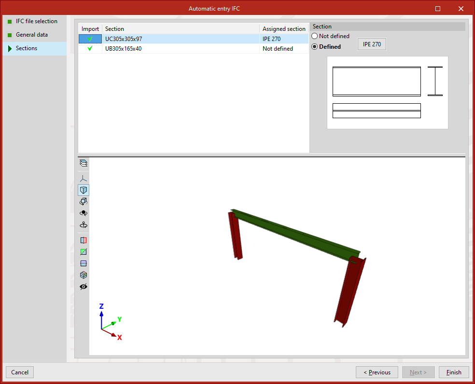The height and width of the screenshot is (384, 475).
Task: Enable the purple horizontal section cut icon
Action: point(84,263)
